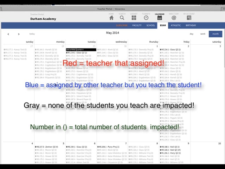Viewport: 225px width, 169px height.
Task: Select the month view button
Action: click(x=216, y=34)
